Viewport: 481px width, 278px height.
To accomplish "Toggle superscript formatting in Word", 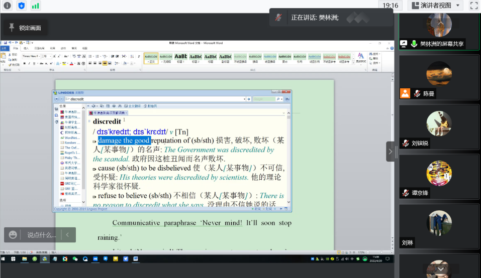I will 51,63.
